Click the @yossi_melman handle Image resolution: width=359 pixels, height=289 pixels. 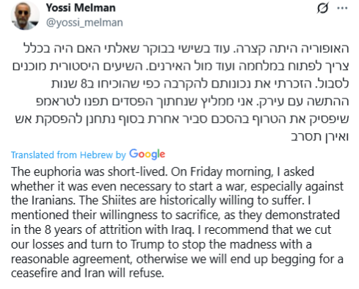[x=84, y=23]
